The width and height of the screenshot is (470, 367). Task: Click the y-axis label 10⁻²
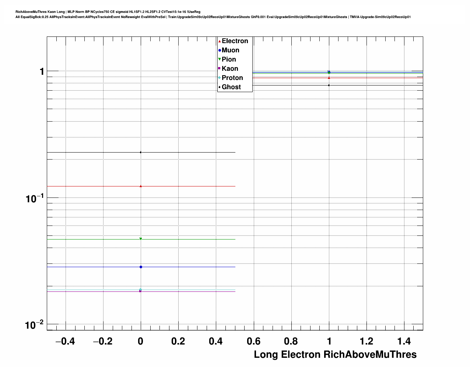pyautogui.click(x=35, y=325)
